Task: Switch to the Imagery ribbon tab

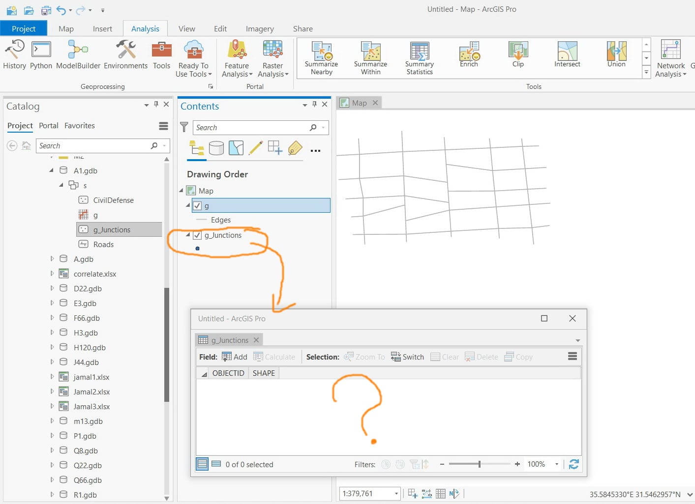Action: (260, 28)
